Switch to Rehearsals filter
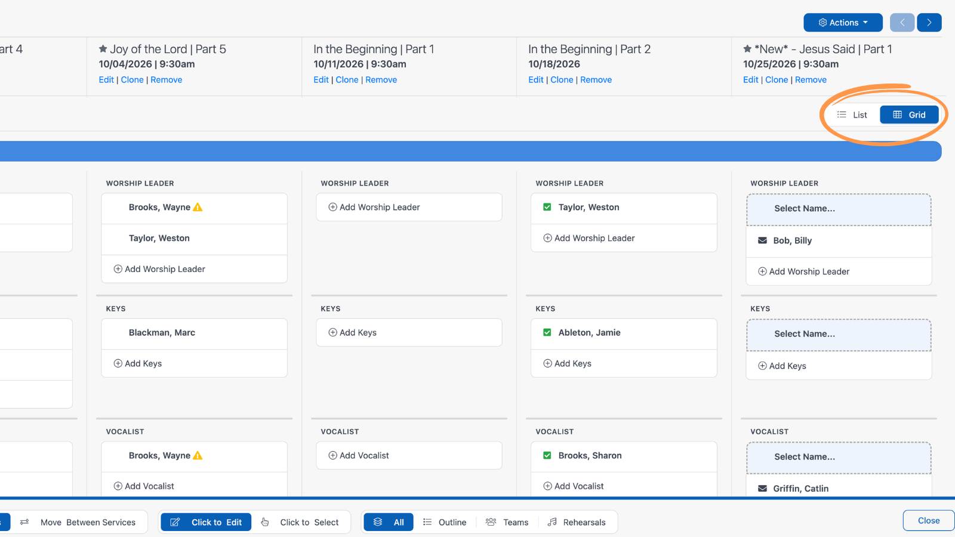This screenshot has width=955, height=537. pos(577,522)
